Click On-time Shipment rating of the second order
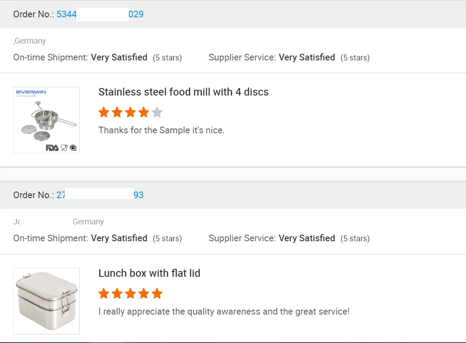 (x=119, y=238)
